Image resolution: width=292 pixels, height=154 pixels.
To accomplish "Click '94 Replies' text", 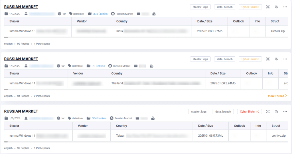I will pos(23,96).
